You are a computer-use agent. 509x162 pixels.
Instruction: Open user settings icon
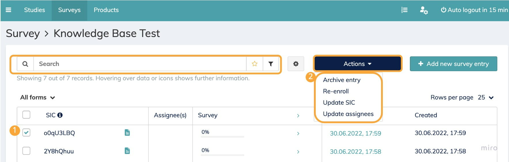(423, 10)
